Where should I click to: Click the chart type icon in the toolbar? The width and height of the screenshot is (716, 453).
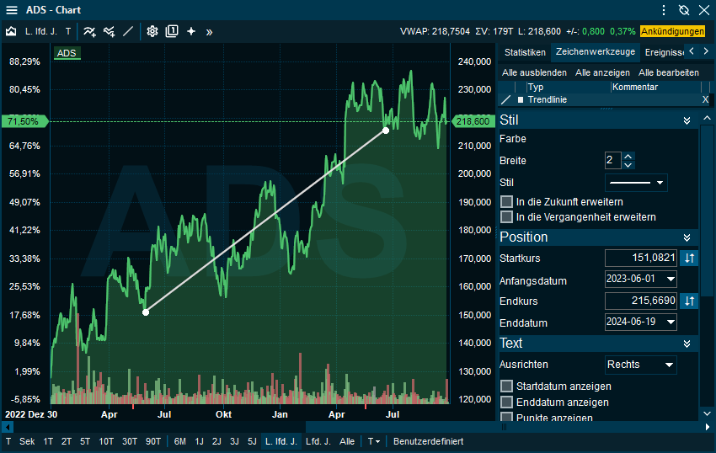pyautogui.click(x=11, y=31)
